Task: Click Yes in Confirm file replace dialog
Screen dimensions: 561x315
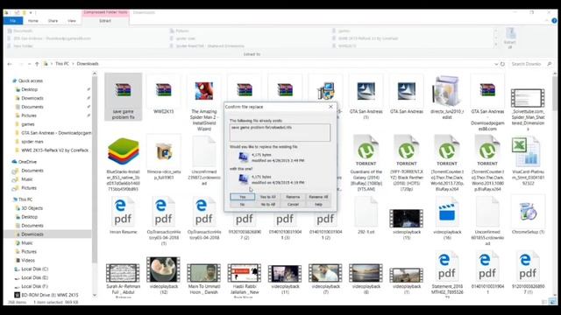Action: pyautogui.click(x=242, y=197)
